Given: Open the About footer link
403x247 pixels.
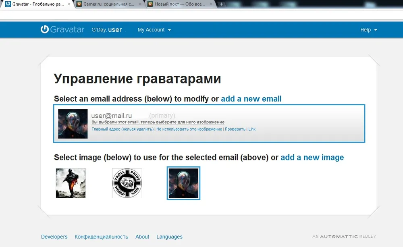Looking at the screenshot, I should 142,237.
